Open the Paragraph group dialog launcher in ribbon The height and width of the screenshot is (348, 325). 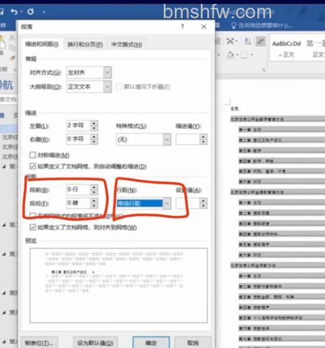(x=263, y=70)
